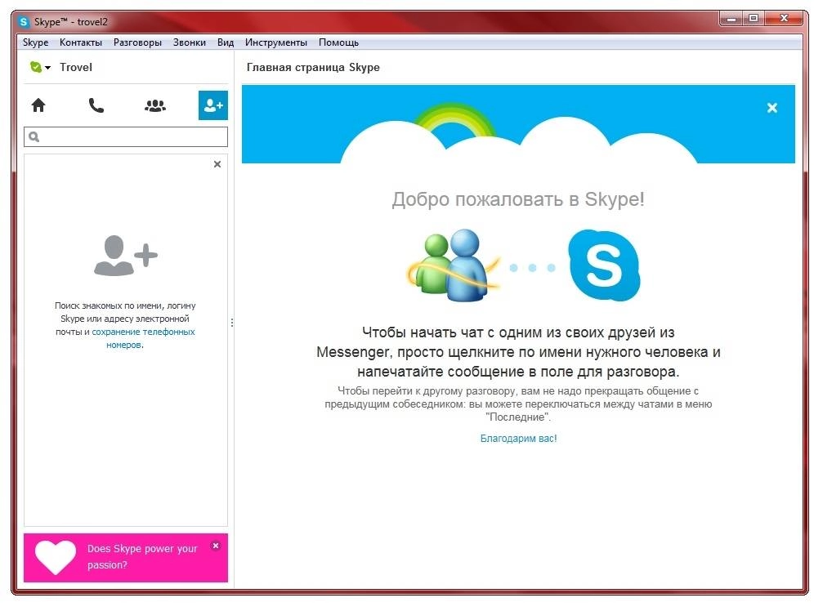This screenshot has height=611, width=823.
Task: Click the Trovel profile name
Action: point(76,67)
